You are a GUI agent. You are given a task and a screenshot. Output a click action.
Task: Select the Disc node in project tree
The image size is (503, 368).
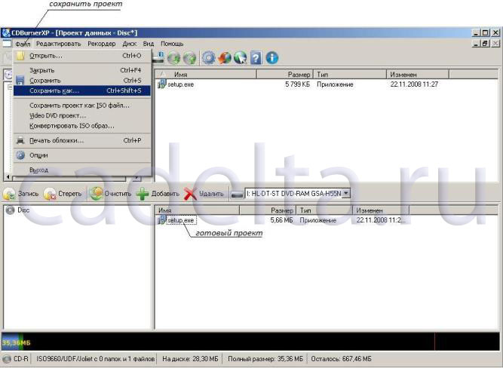click(x=23, y=210)
